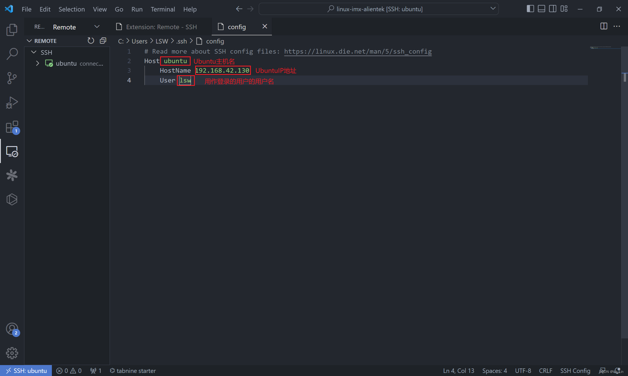Click the editor vertical scrollbar
Image resolution: width=628 pixels, height=376 pixels.
pos(625,196)
